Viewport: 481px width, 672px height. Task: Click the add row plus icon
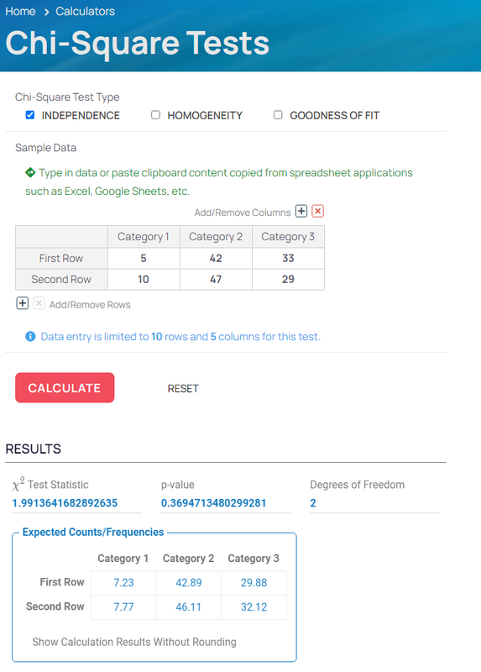(x=23, y=303)
